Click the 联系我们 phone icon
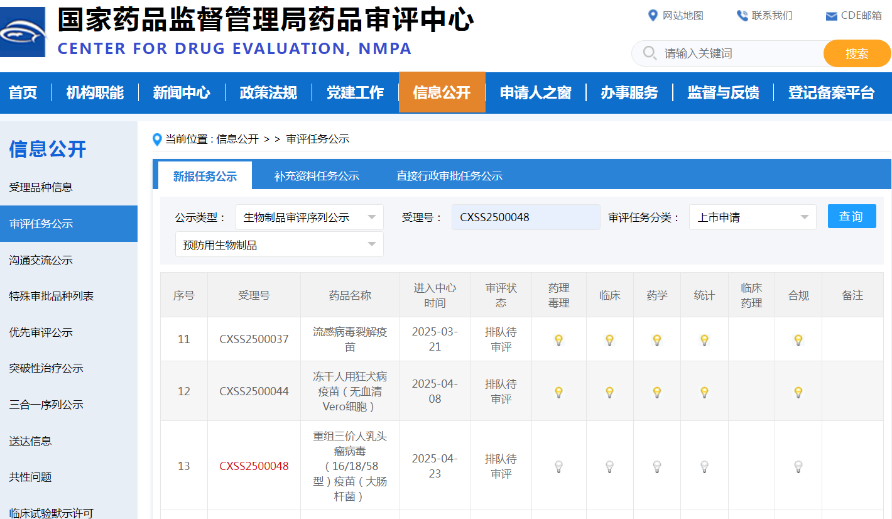This screenshot has height=519, width=892. pos(742,16)
